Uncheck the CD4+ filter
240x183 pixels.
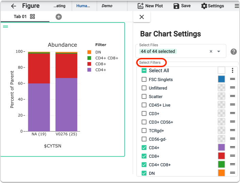click(x=144, y=148)
